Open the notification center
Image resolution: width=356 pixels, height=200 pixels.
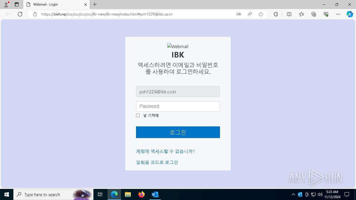click(x=347, y=194)
